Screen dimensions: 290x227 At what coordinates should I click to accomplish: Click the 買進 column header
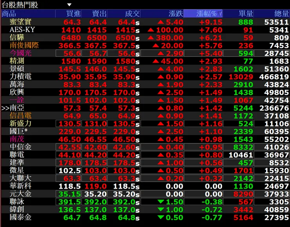(x=69, y=13)
